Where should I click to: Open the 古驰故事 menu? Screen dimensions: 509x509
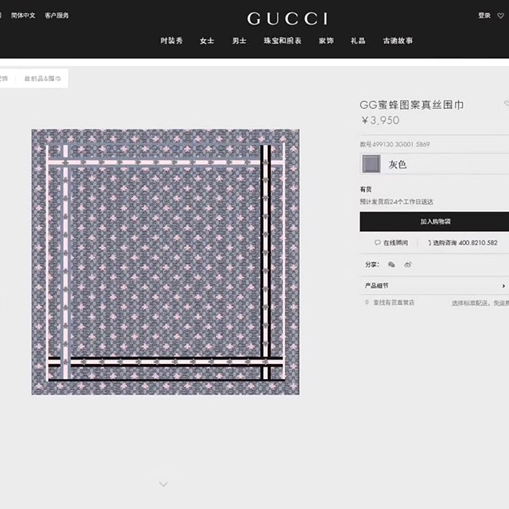(x=398, y=41)
